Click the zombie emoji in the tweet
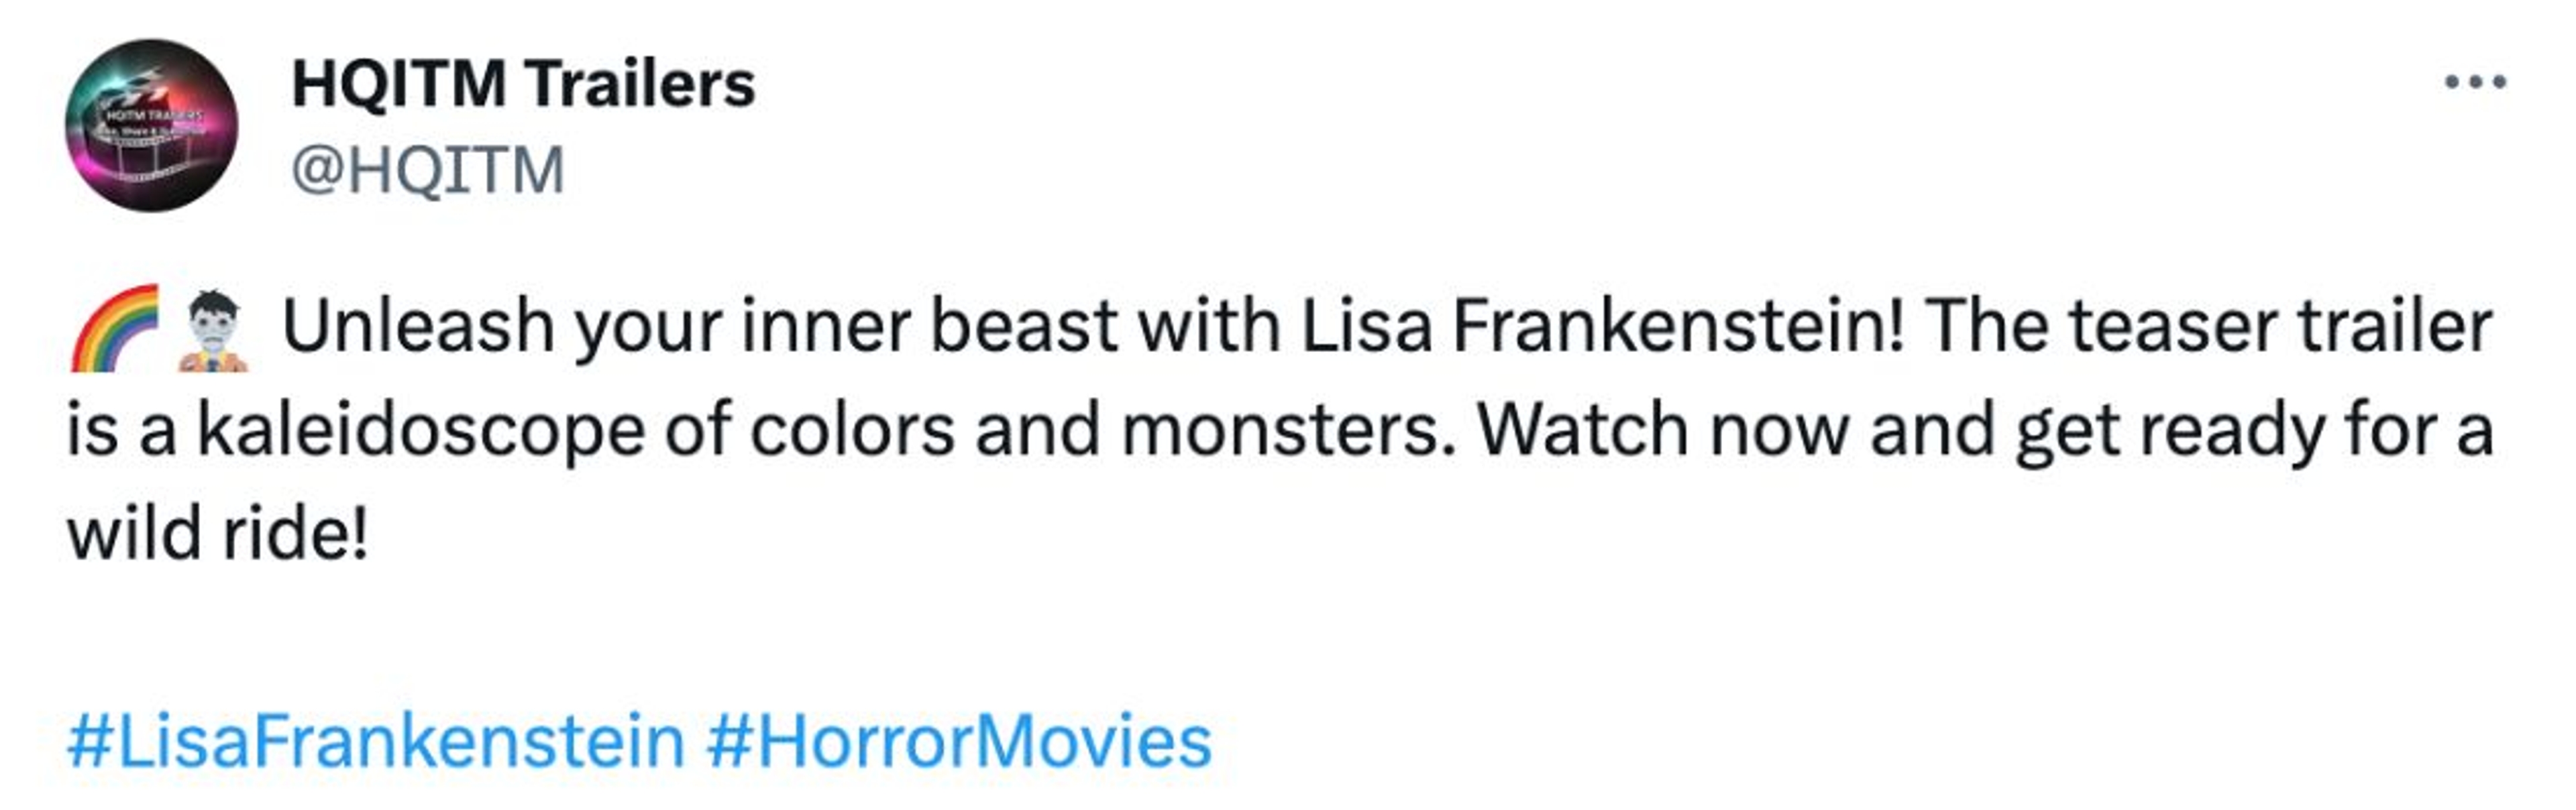The height and width of the screenshot is (810, 2576). 213,330
